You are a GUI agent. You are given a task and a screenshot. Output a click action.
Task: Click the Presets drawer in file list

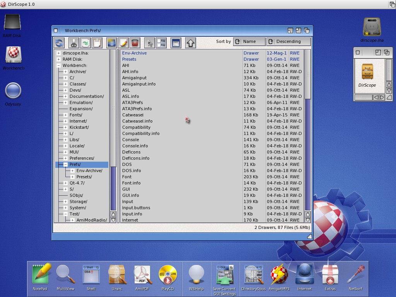pos(129,59)
